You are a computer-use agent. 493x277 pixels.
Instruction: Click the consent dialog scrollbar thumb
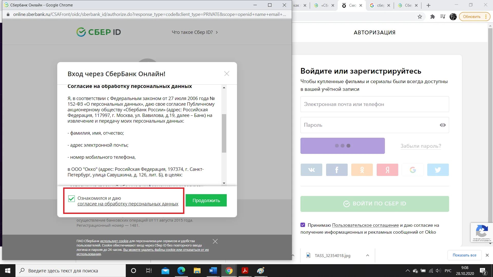point(224,133)
